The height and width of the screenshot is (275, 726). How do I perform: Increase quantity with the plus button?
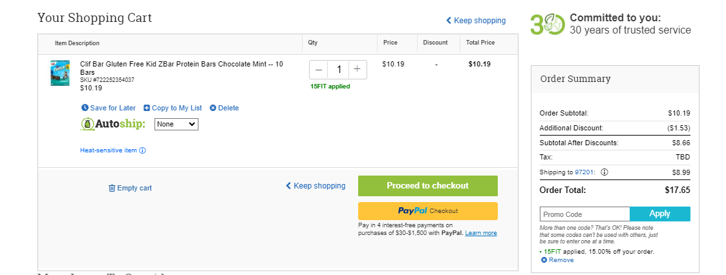click(x=357, y=70)
